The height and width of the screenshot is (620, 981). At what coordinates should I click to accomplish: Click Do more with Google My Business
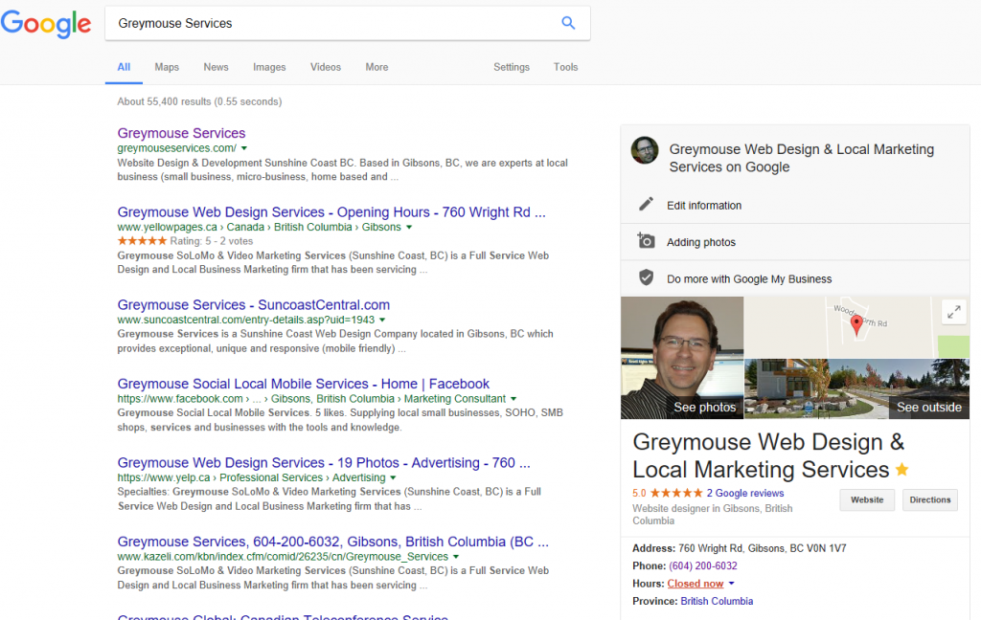pos(749,279)
